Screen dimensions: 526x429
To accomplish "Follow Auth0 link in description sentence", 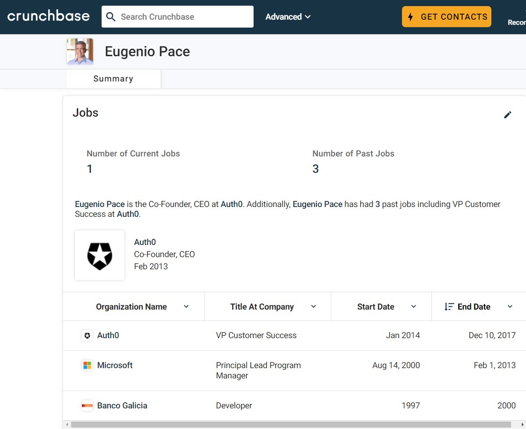I will [x=232, y=204].
